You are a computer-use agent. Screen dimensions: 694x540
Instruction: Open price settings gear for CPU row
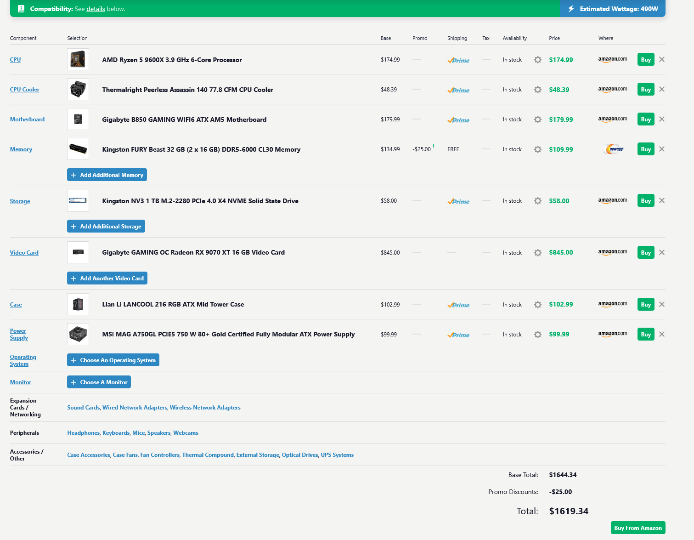click(x=538, y=60)
